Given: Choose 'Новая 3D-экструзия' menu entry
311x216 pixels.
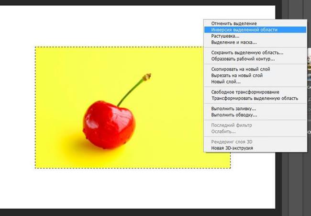Looking at the screenshot, I should (255, 148).
